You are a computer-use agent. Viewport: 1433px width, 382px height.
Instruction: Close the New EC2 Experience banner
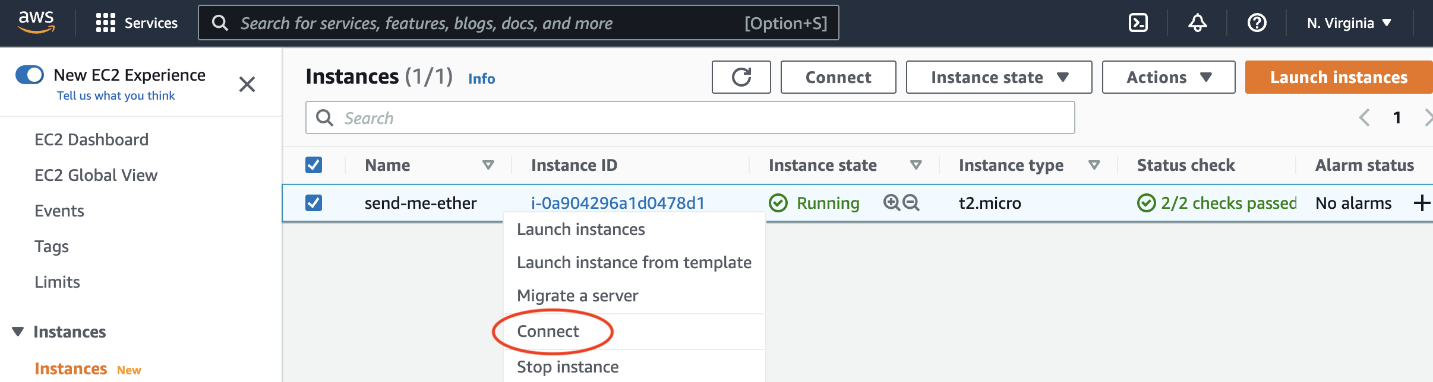[x=247, y=84]
